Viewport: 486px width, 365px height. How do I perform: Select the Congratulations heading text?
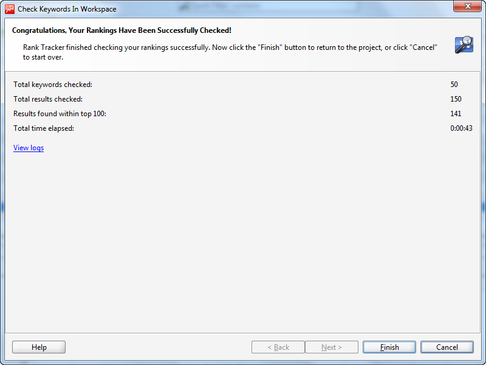pyautogui.click(x=122, y=30)
